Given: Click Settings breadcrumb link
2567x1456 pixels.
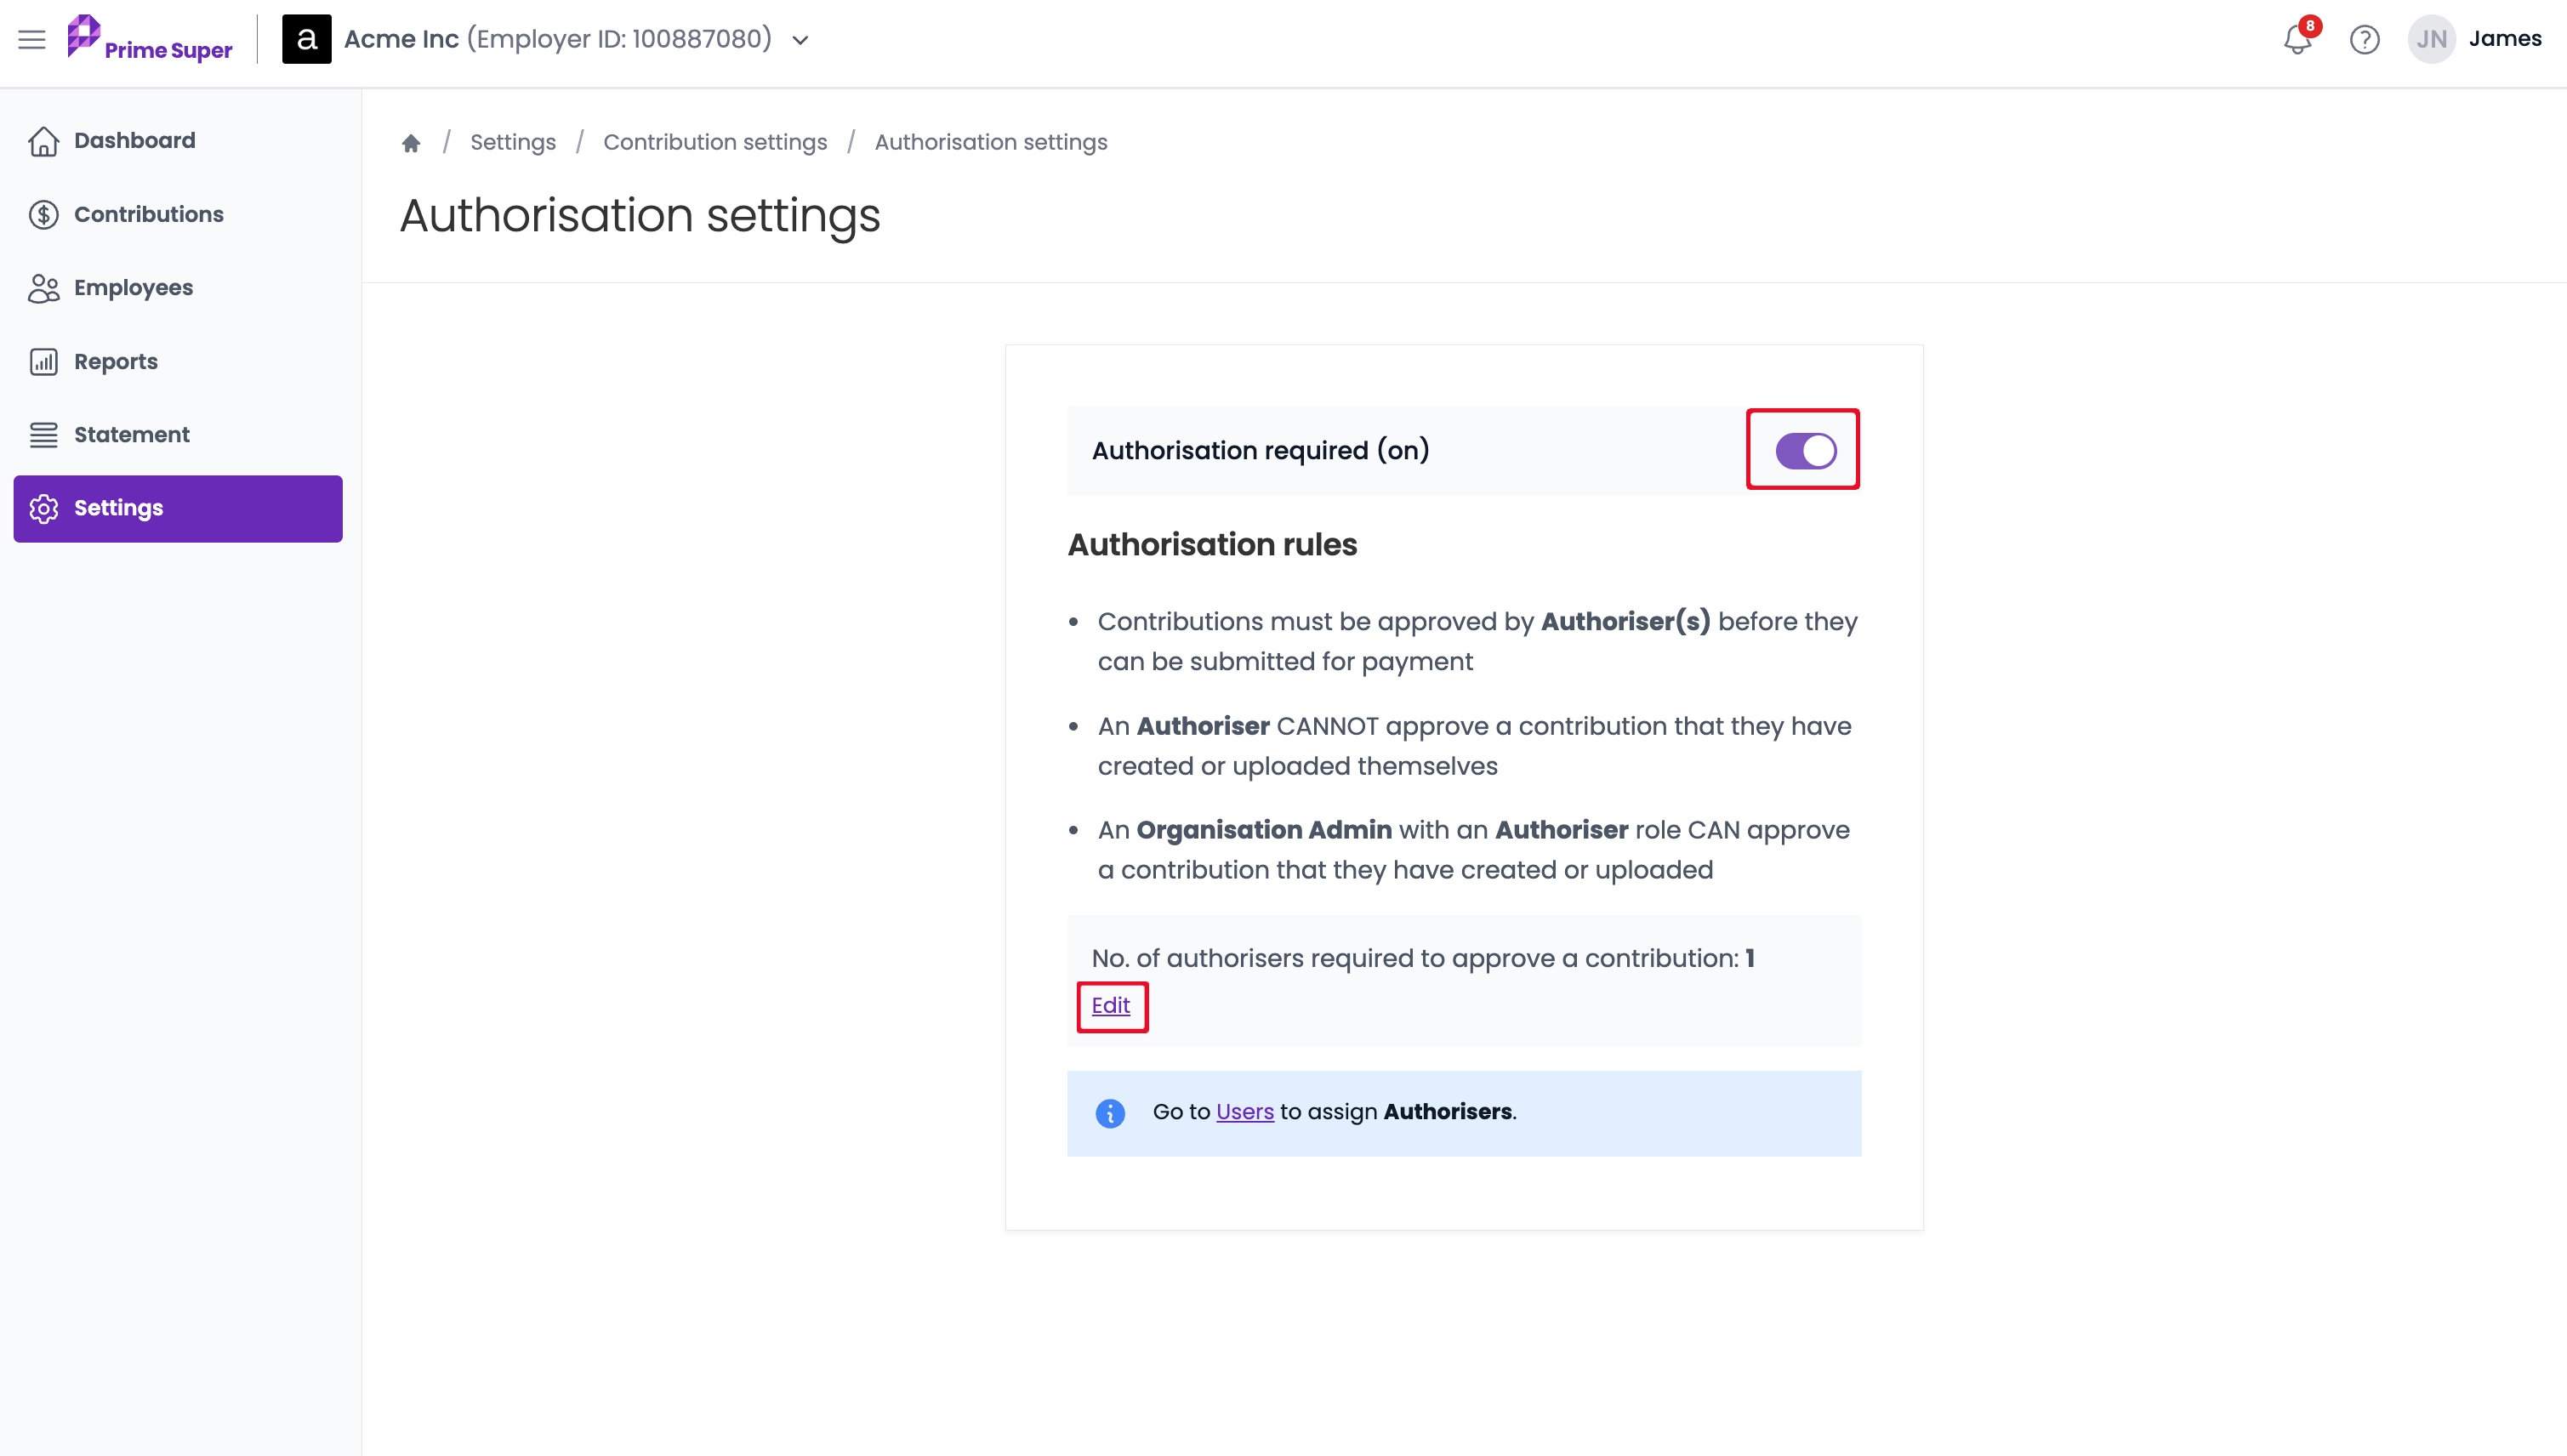Looking at the screenshot, I should coord(513,142).
